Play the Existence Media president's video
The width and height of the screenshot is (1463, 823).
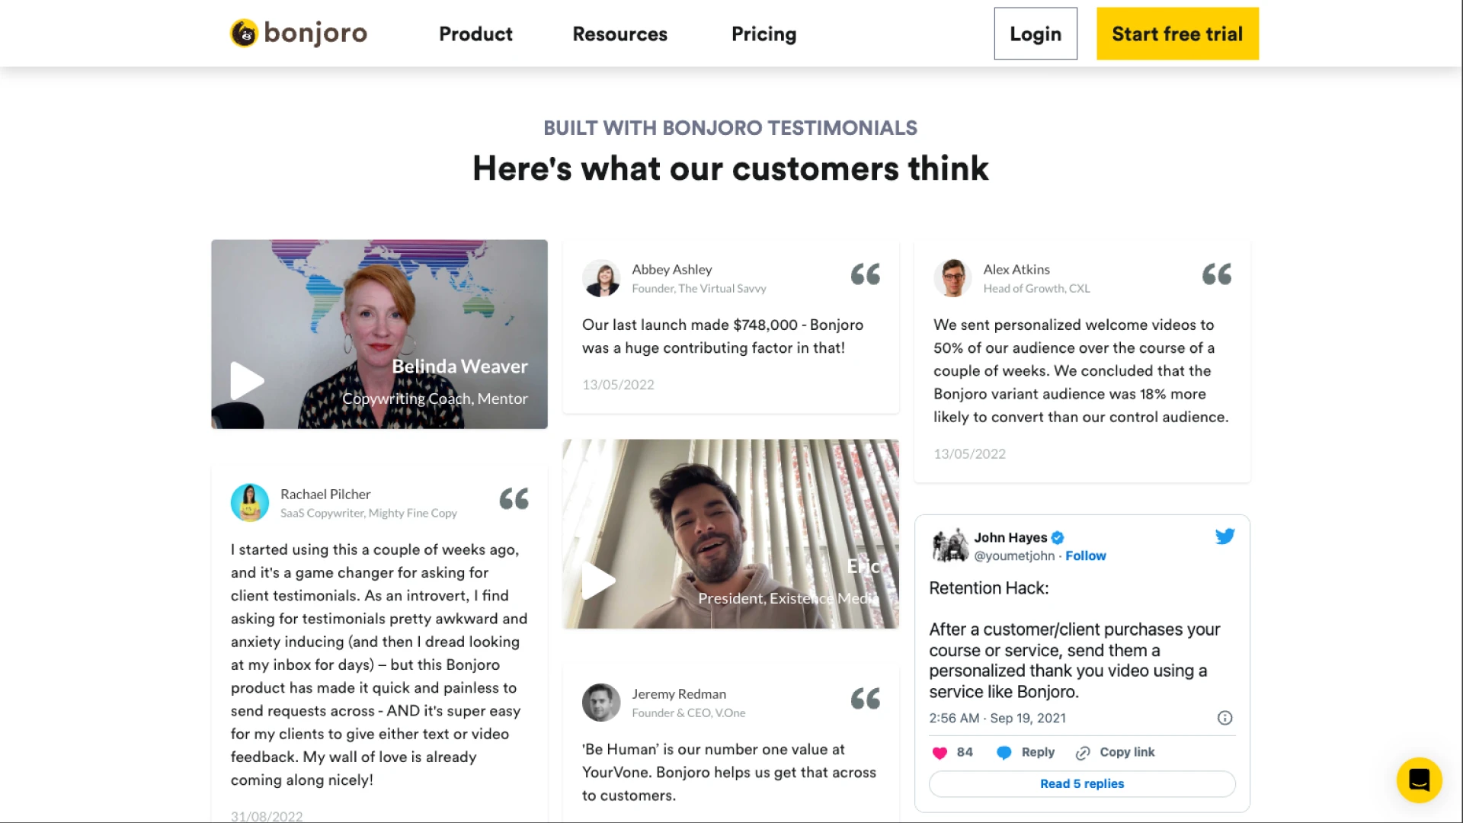599,581
